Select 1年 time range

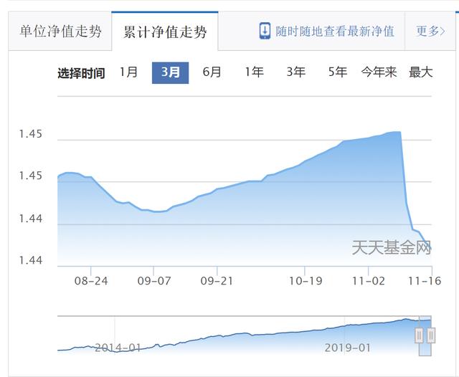coord(254,72)
